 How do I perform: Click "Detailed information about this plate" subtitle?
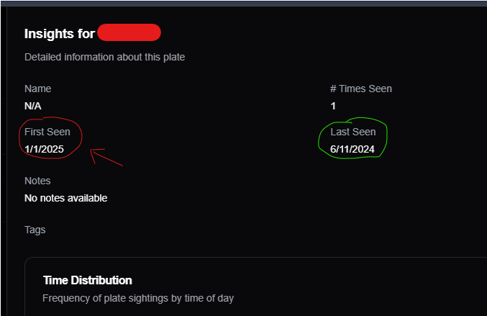105,57
